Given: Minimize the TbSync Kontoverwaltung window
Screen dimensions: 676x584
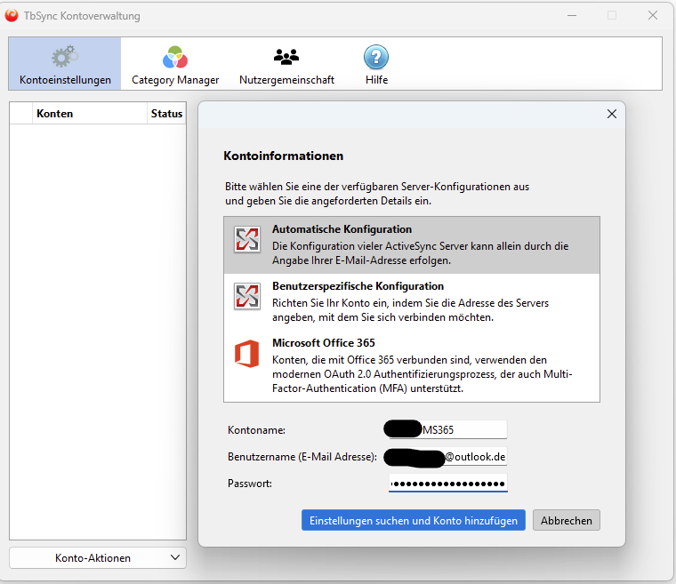Looking at the screenshot, I should (x=572, y=15).
